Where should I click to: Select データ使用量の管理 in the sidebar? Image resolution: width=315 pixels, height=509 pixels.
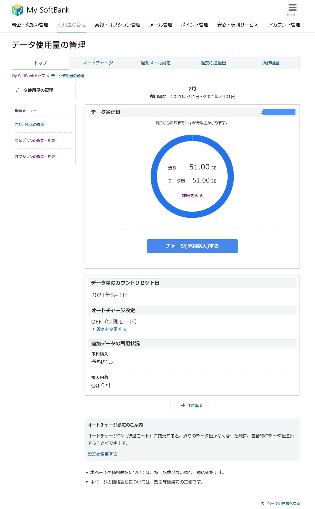coord(43,90)
